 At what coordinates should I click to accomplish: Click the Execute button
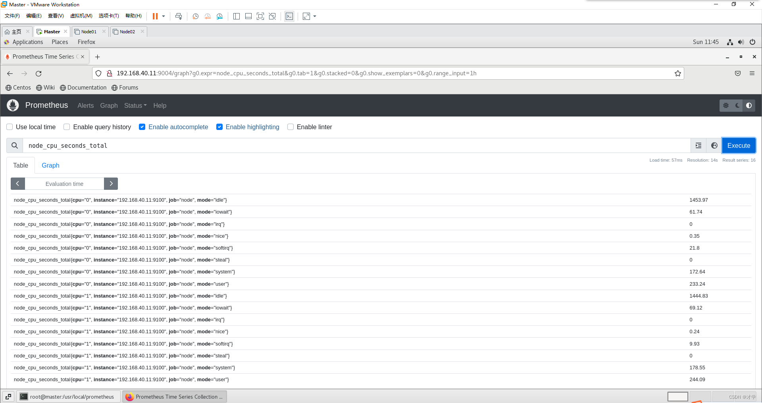[x=739, y=145]
